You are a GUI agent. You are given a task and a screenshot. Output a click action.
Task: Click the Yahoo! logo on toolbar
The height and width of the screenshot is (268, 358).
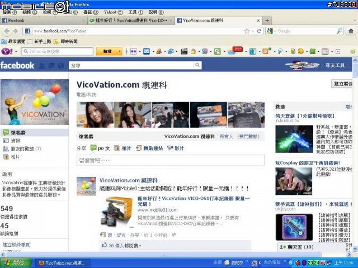tap(7, 51)
